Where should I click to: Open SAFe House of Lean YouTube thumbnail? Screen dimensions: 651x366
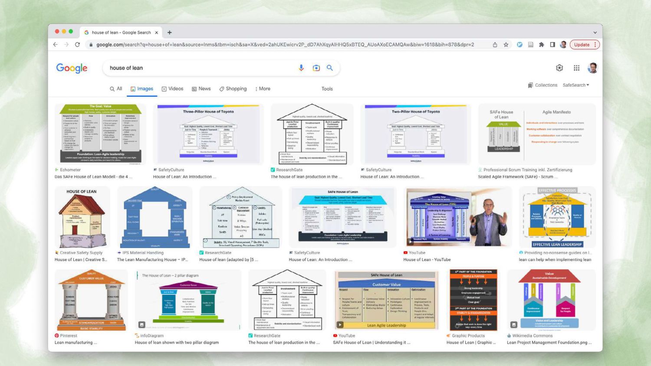tap(386, 300)
